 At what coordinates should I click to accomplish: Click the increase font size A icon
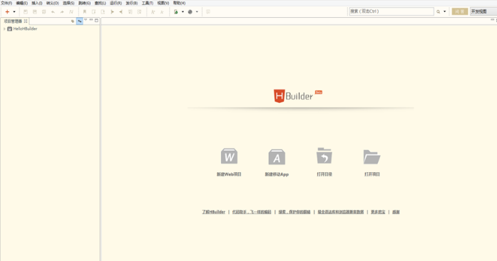[153, 11]
